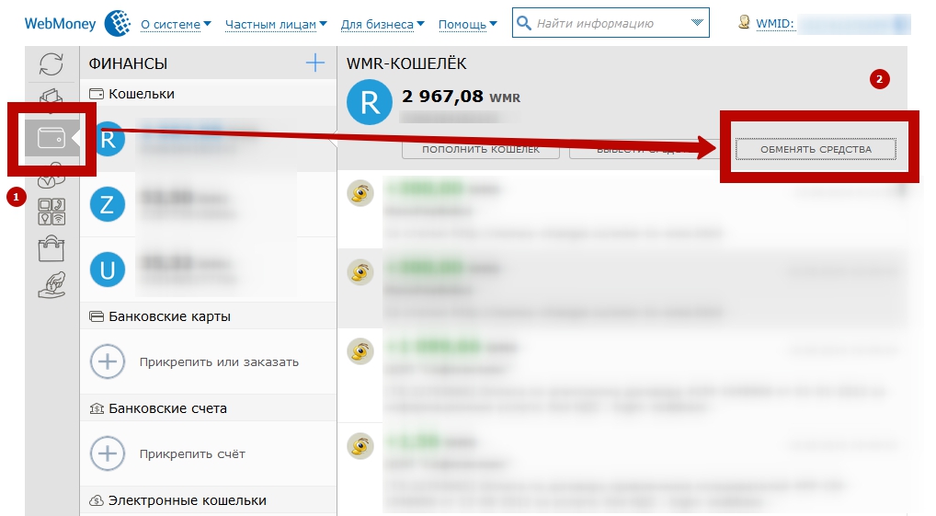Image resolution: width=936 pixels, height=516 pixels.
Task: Click the WMID link
Action: tap(775, 24)
